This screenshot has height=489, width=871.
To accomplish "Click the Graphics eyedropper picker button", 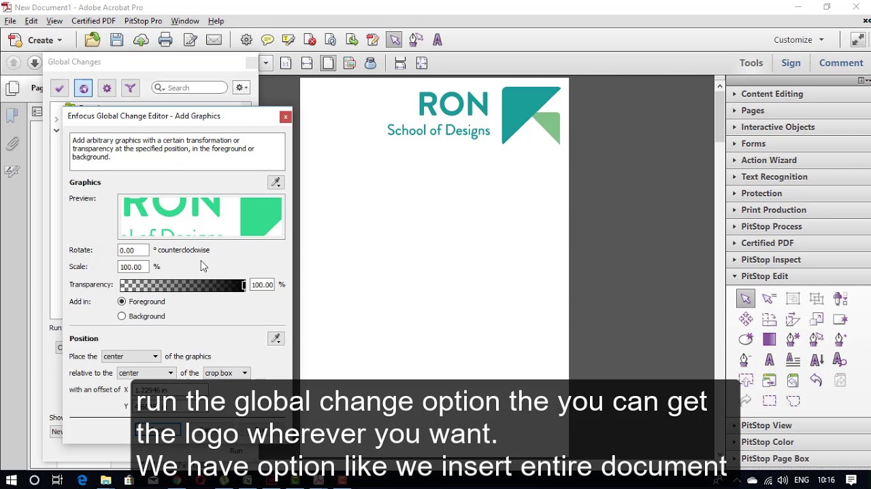I will (x=276, y=182).
